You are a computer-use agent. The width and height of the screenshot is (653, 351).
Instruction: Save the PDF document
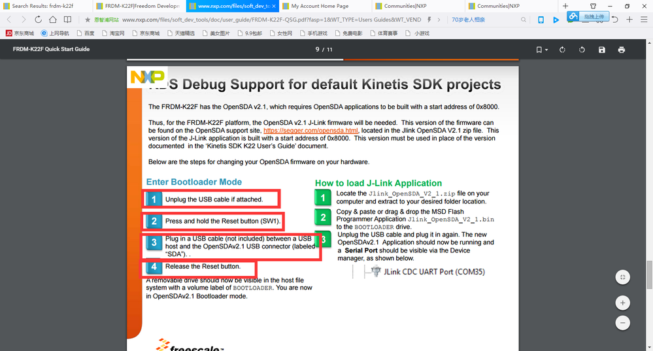(602, 50)
